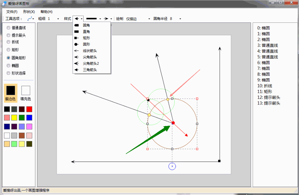Choose the 尖角箭头 arrow icon
The height and width of the screenshot is (195, 299).
[76, 57]
